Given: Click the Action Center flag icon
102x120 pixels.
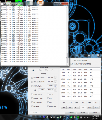Looking at the screenshot, I should click(51, 117).
